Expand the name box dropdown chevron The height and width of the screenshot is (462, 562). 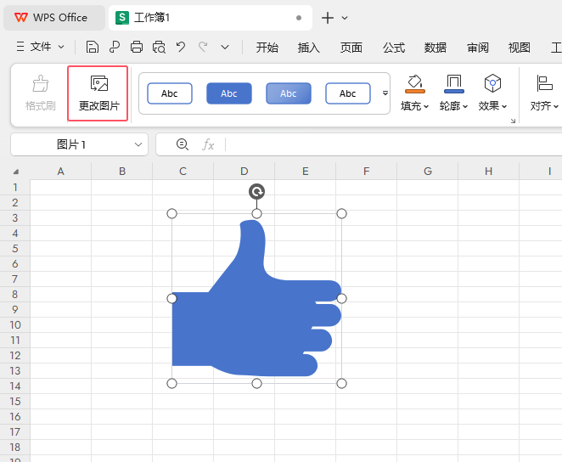(138, 144)
